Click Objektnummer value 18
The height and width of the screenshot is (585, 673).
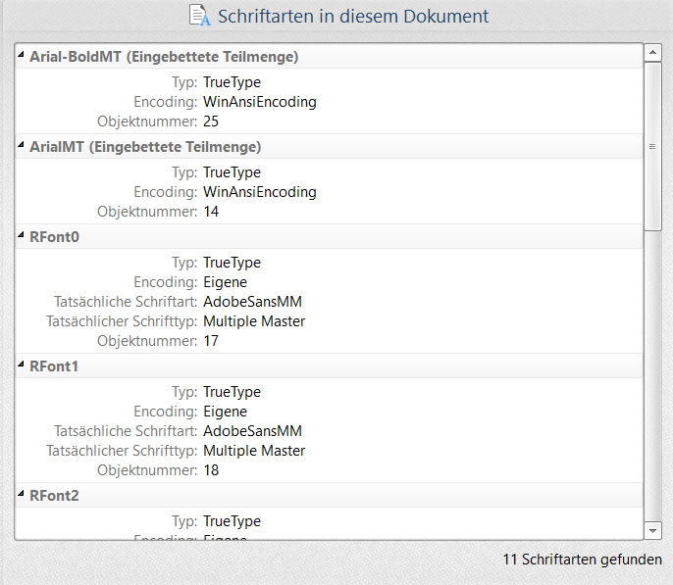point(211,470)
